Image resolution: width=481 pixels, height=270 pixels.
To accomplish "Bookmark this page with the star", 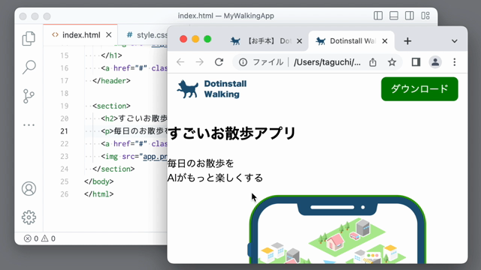I will click(x=392, y=62).
